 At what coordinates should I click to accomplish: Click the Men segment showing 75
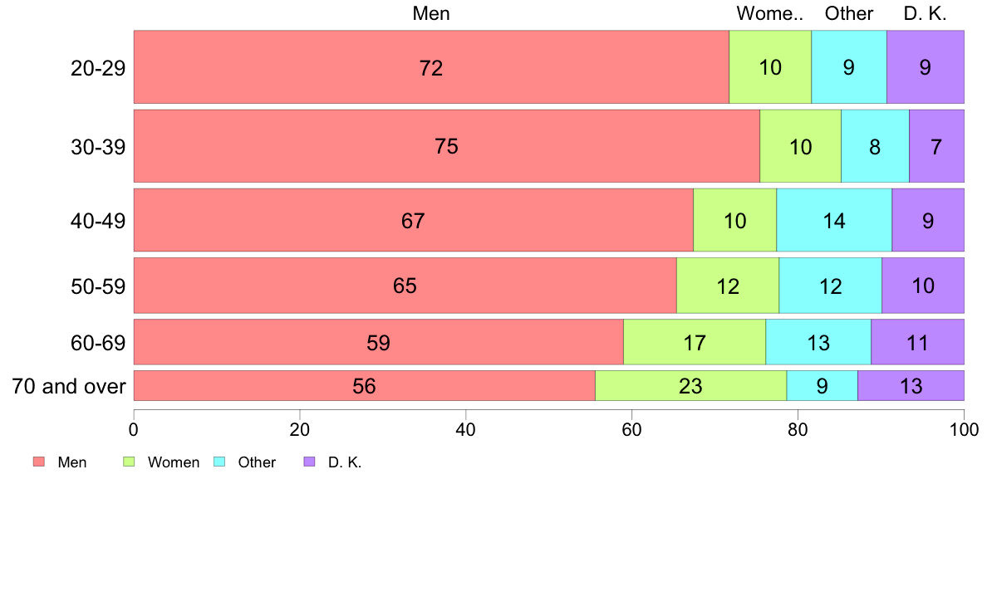point(446,147)
